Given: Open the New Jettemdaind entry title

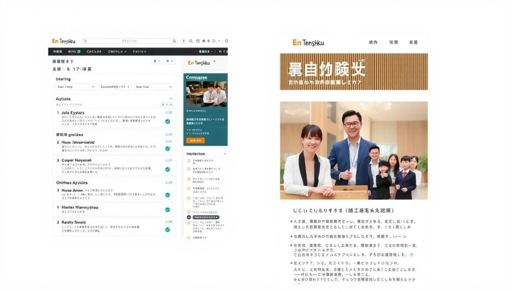Looking at the screenshot, I should pyautogui.click(x=78, y=142).
